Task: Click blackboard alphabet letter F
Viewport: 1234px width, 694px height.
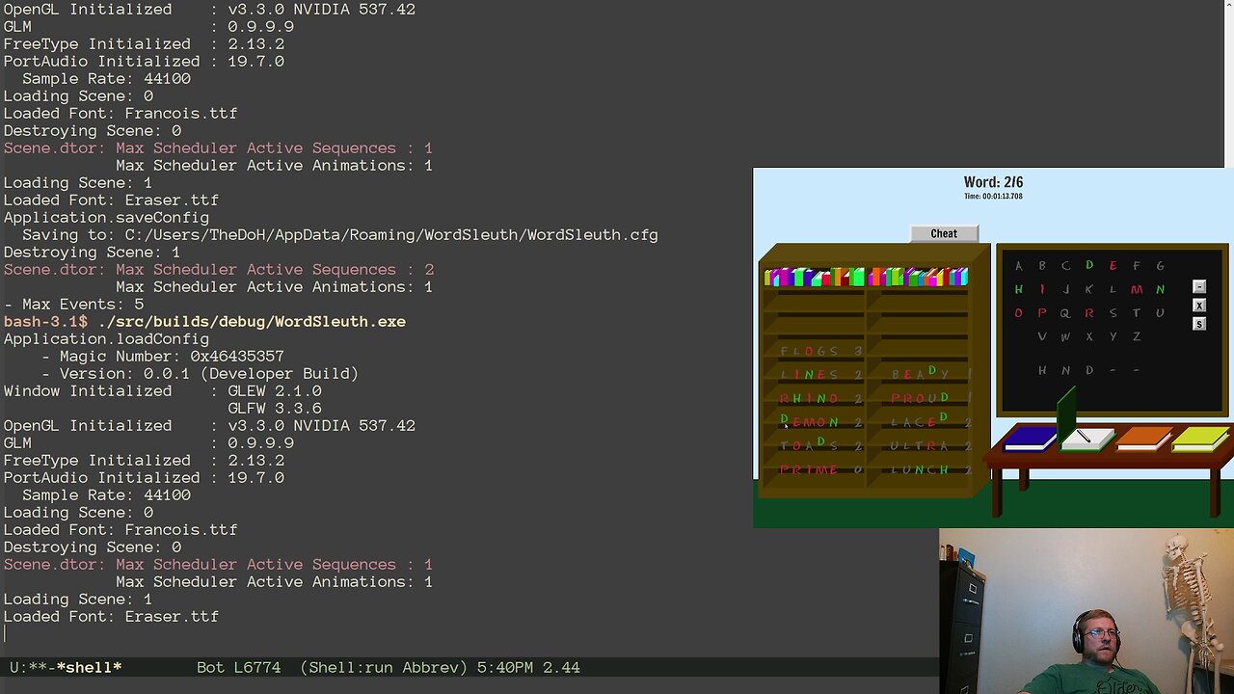Action: [x=1137, y=265]
